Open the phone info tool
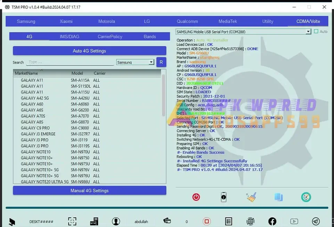The height and width of the screenshot is (227, 334). pyautogui.click(x=223, y=197)
